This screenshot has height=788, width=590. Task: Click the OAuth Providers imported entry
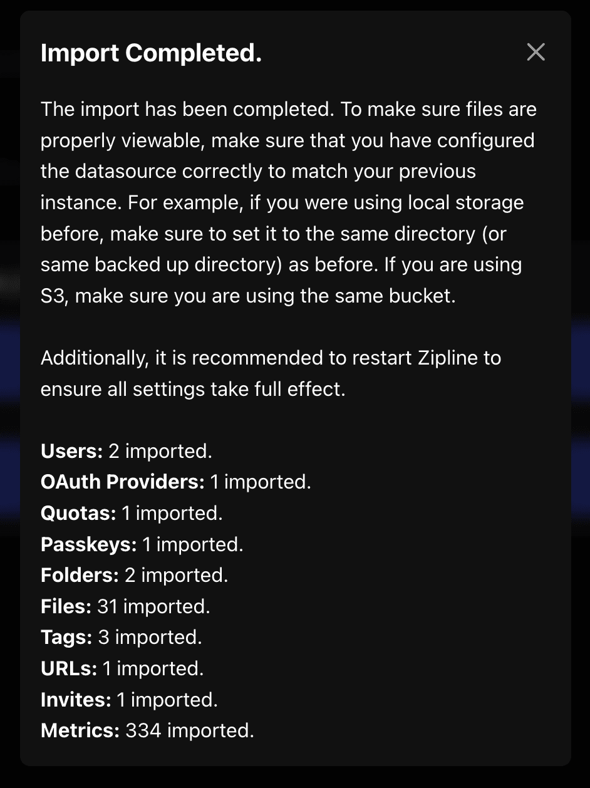tap(175, 482)
